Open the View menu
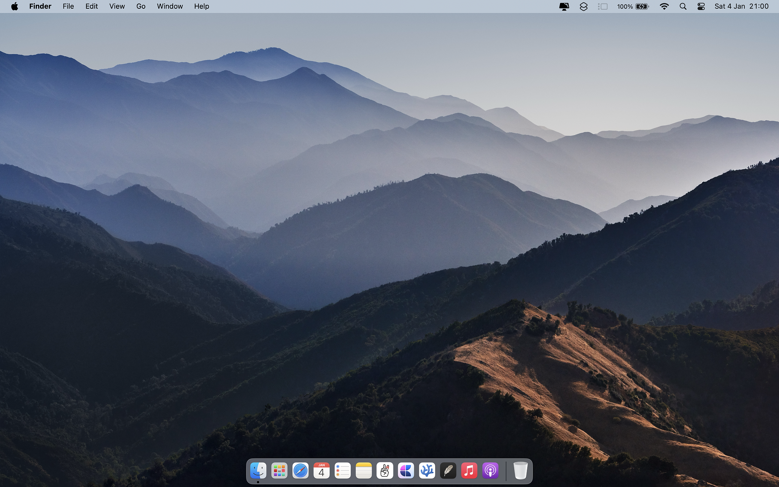Viewport: 779px width, 487px height. pyautogui.click(x=117, y=6)
